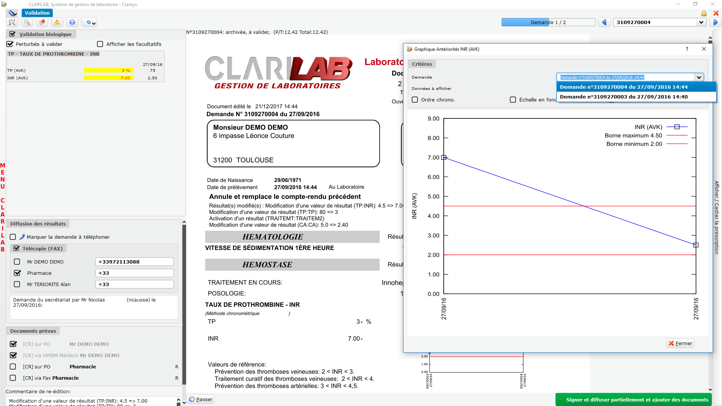Click the INR 2.50 data point marker
The image size is (722, 406).
[x=696, y=245]
